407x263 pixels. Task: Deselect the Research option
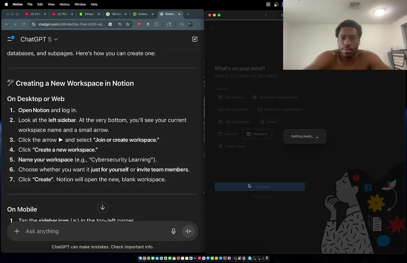[x=257, y=134]
